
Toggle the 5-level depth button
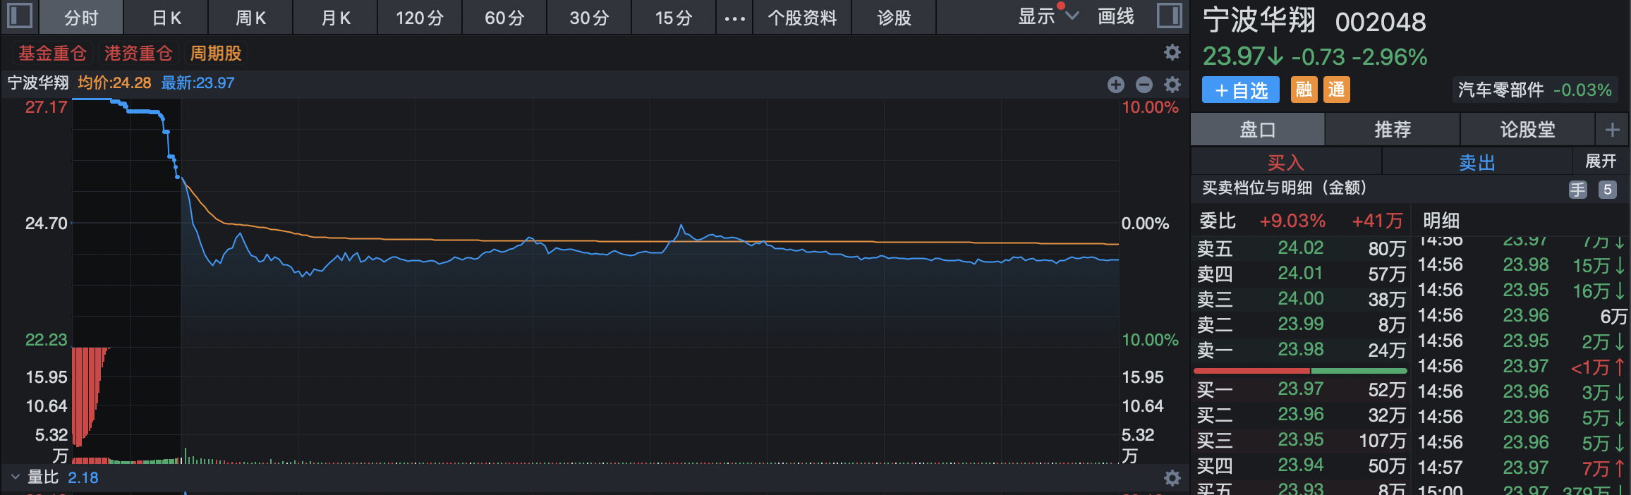1607,189
